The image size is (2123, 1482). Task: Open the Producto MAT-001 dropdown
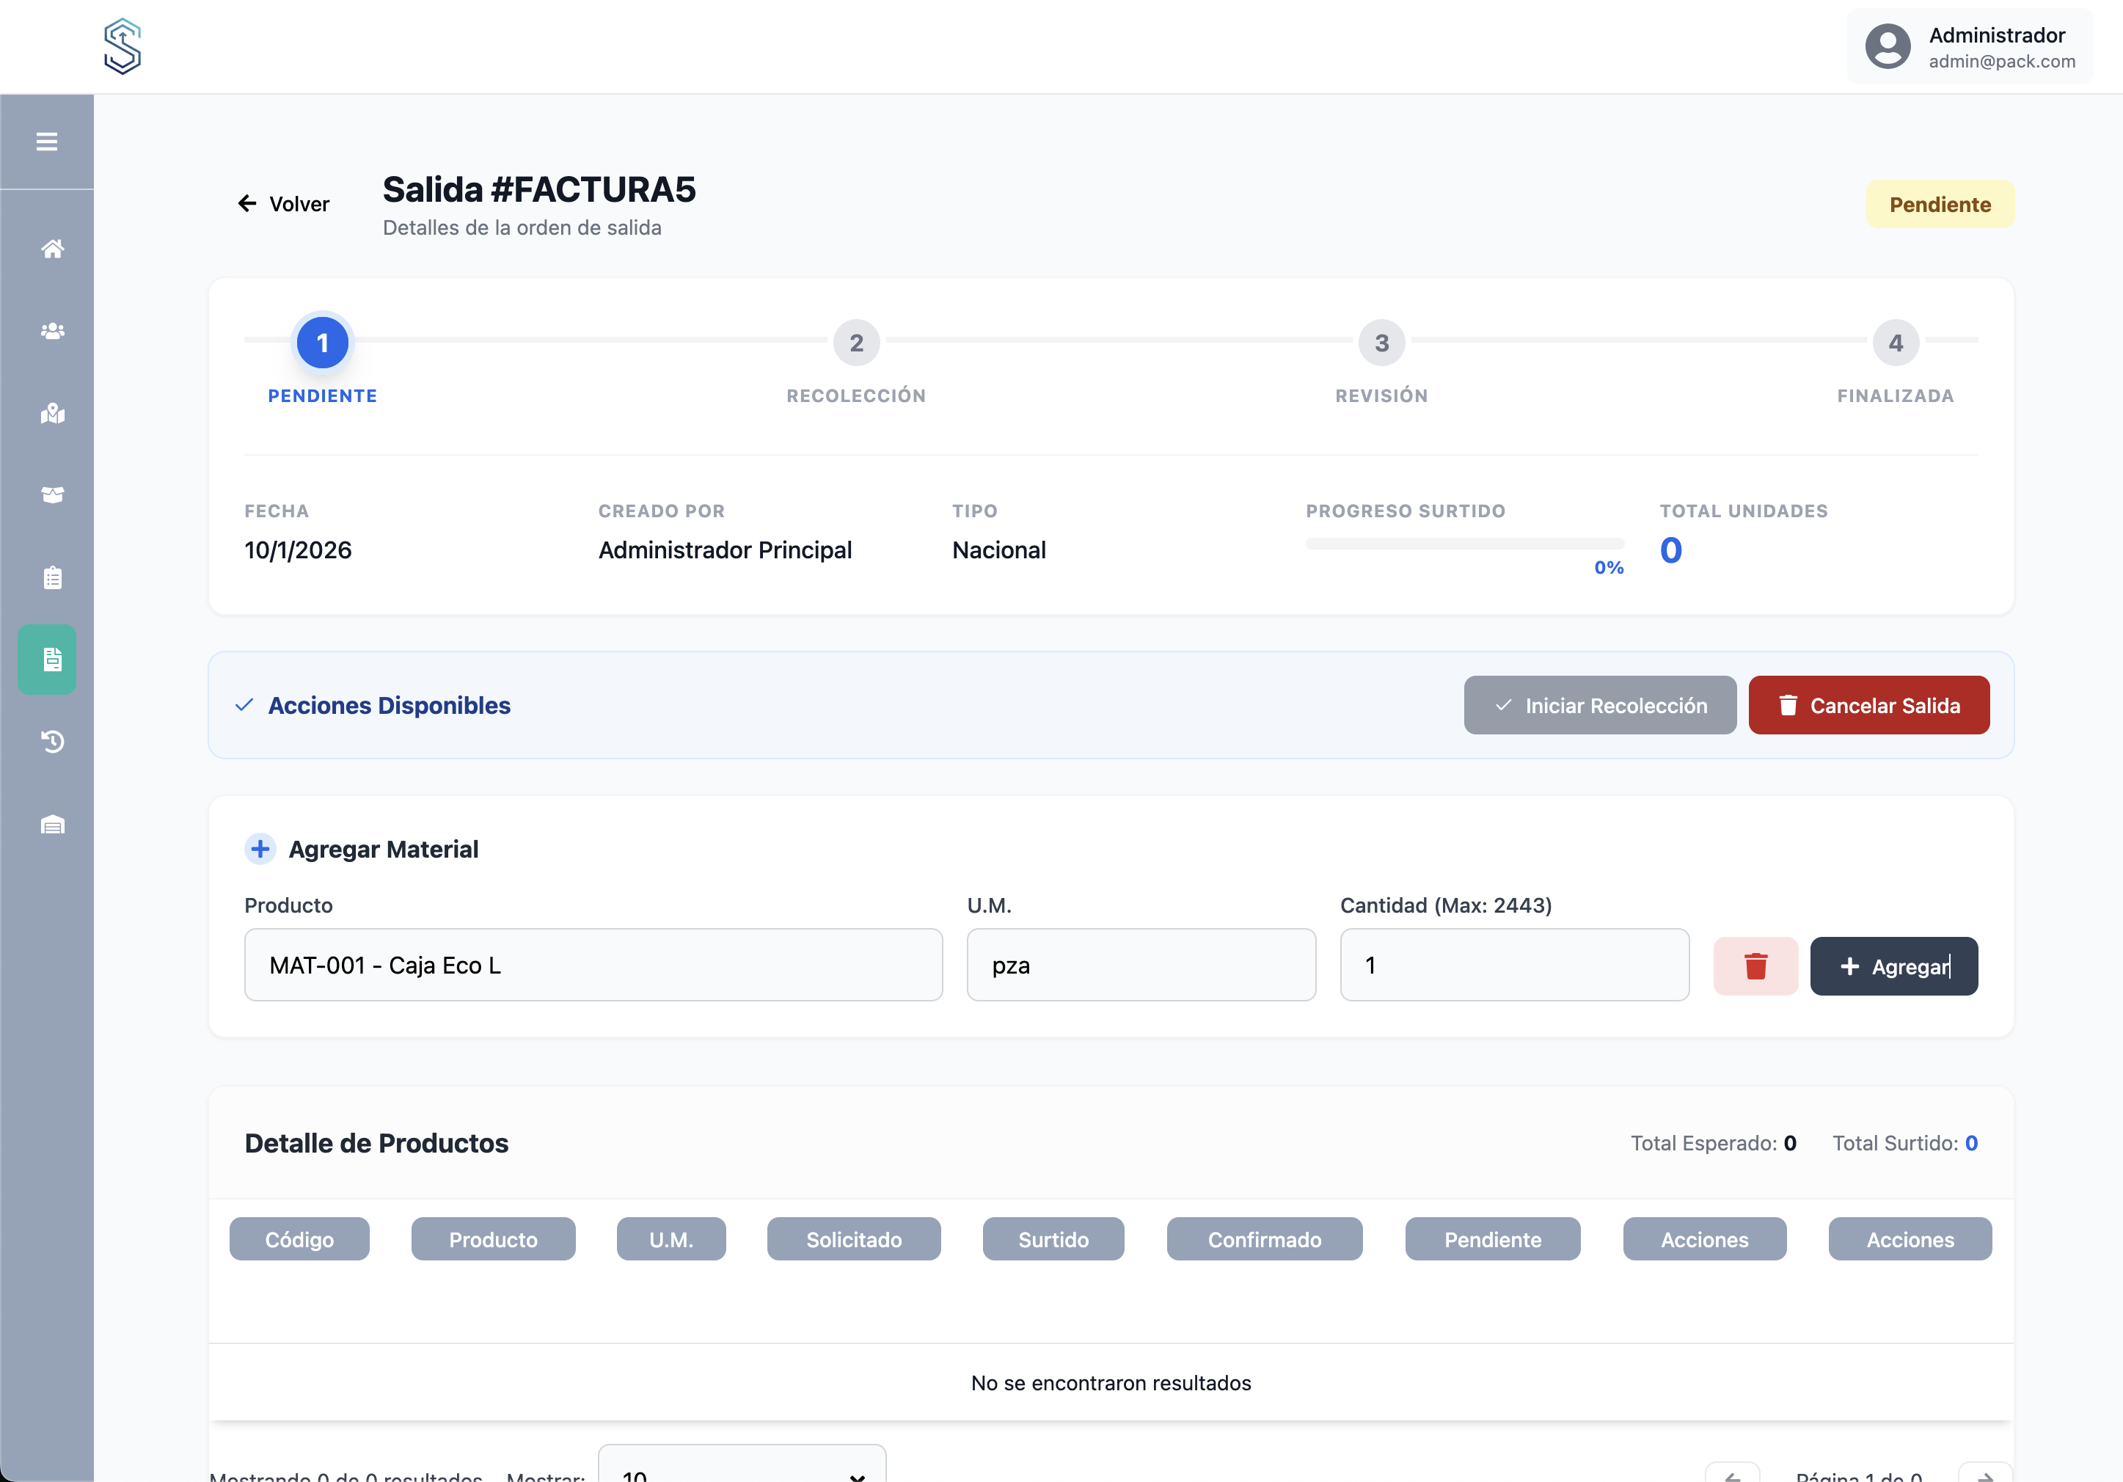[593, 966]
